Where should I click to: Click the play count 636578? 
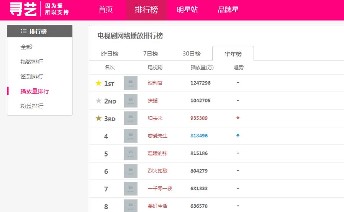coord(199,206)
